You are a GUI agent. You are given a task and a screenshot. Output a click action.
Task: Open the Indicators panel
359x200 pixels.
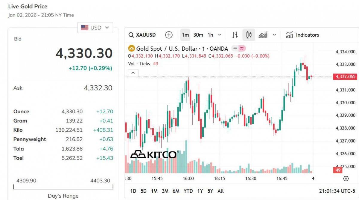[x=302, y=35]
